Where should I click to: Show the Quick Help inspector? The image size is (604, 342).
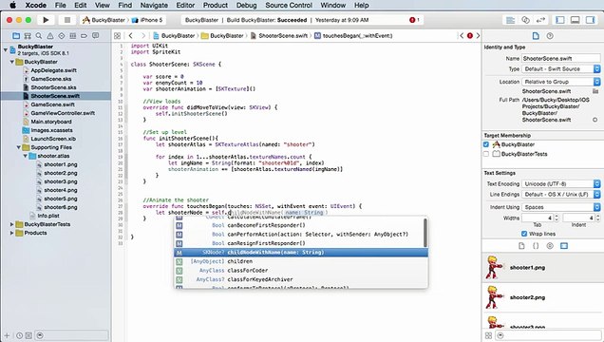click(550, 36)
